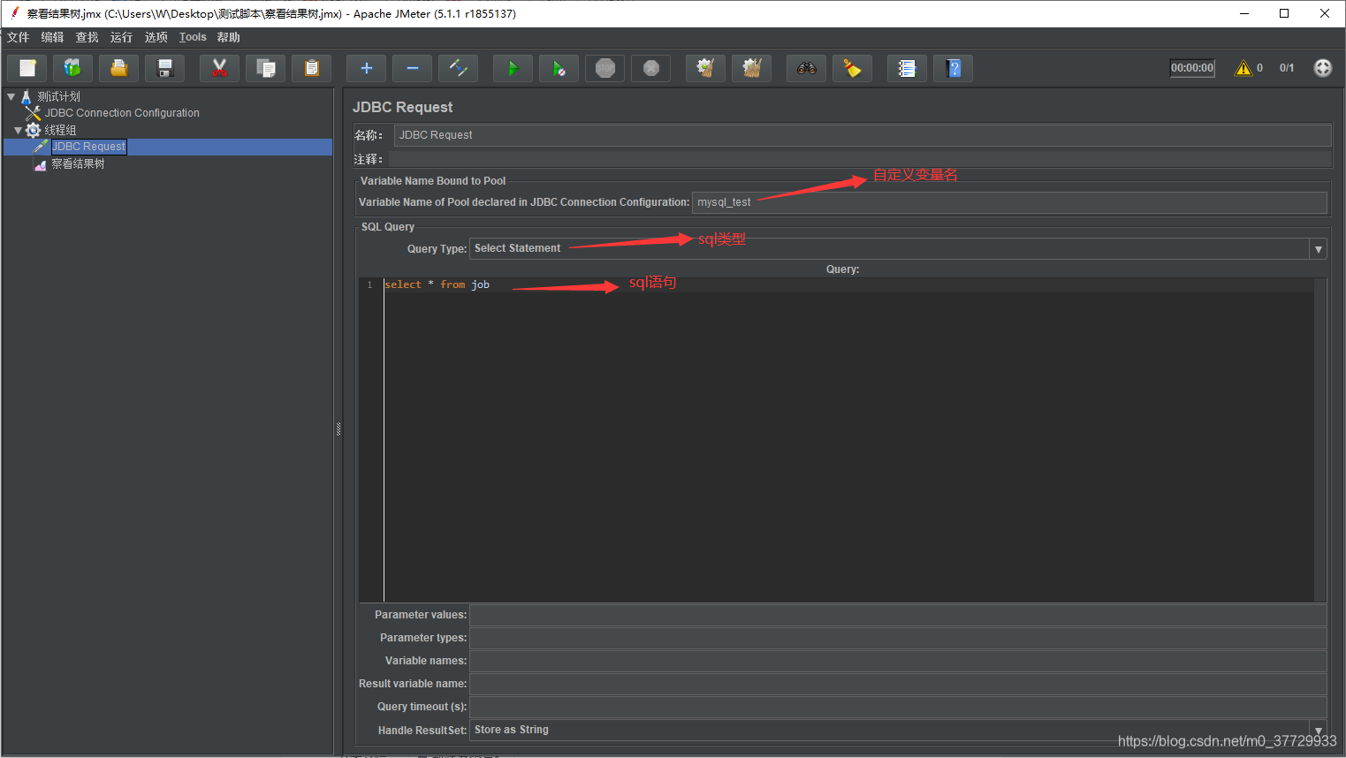Save the current test plan
The width and height of the screenshot is (1346, 758).
click(164, 67)
